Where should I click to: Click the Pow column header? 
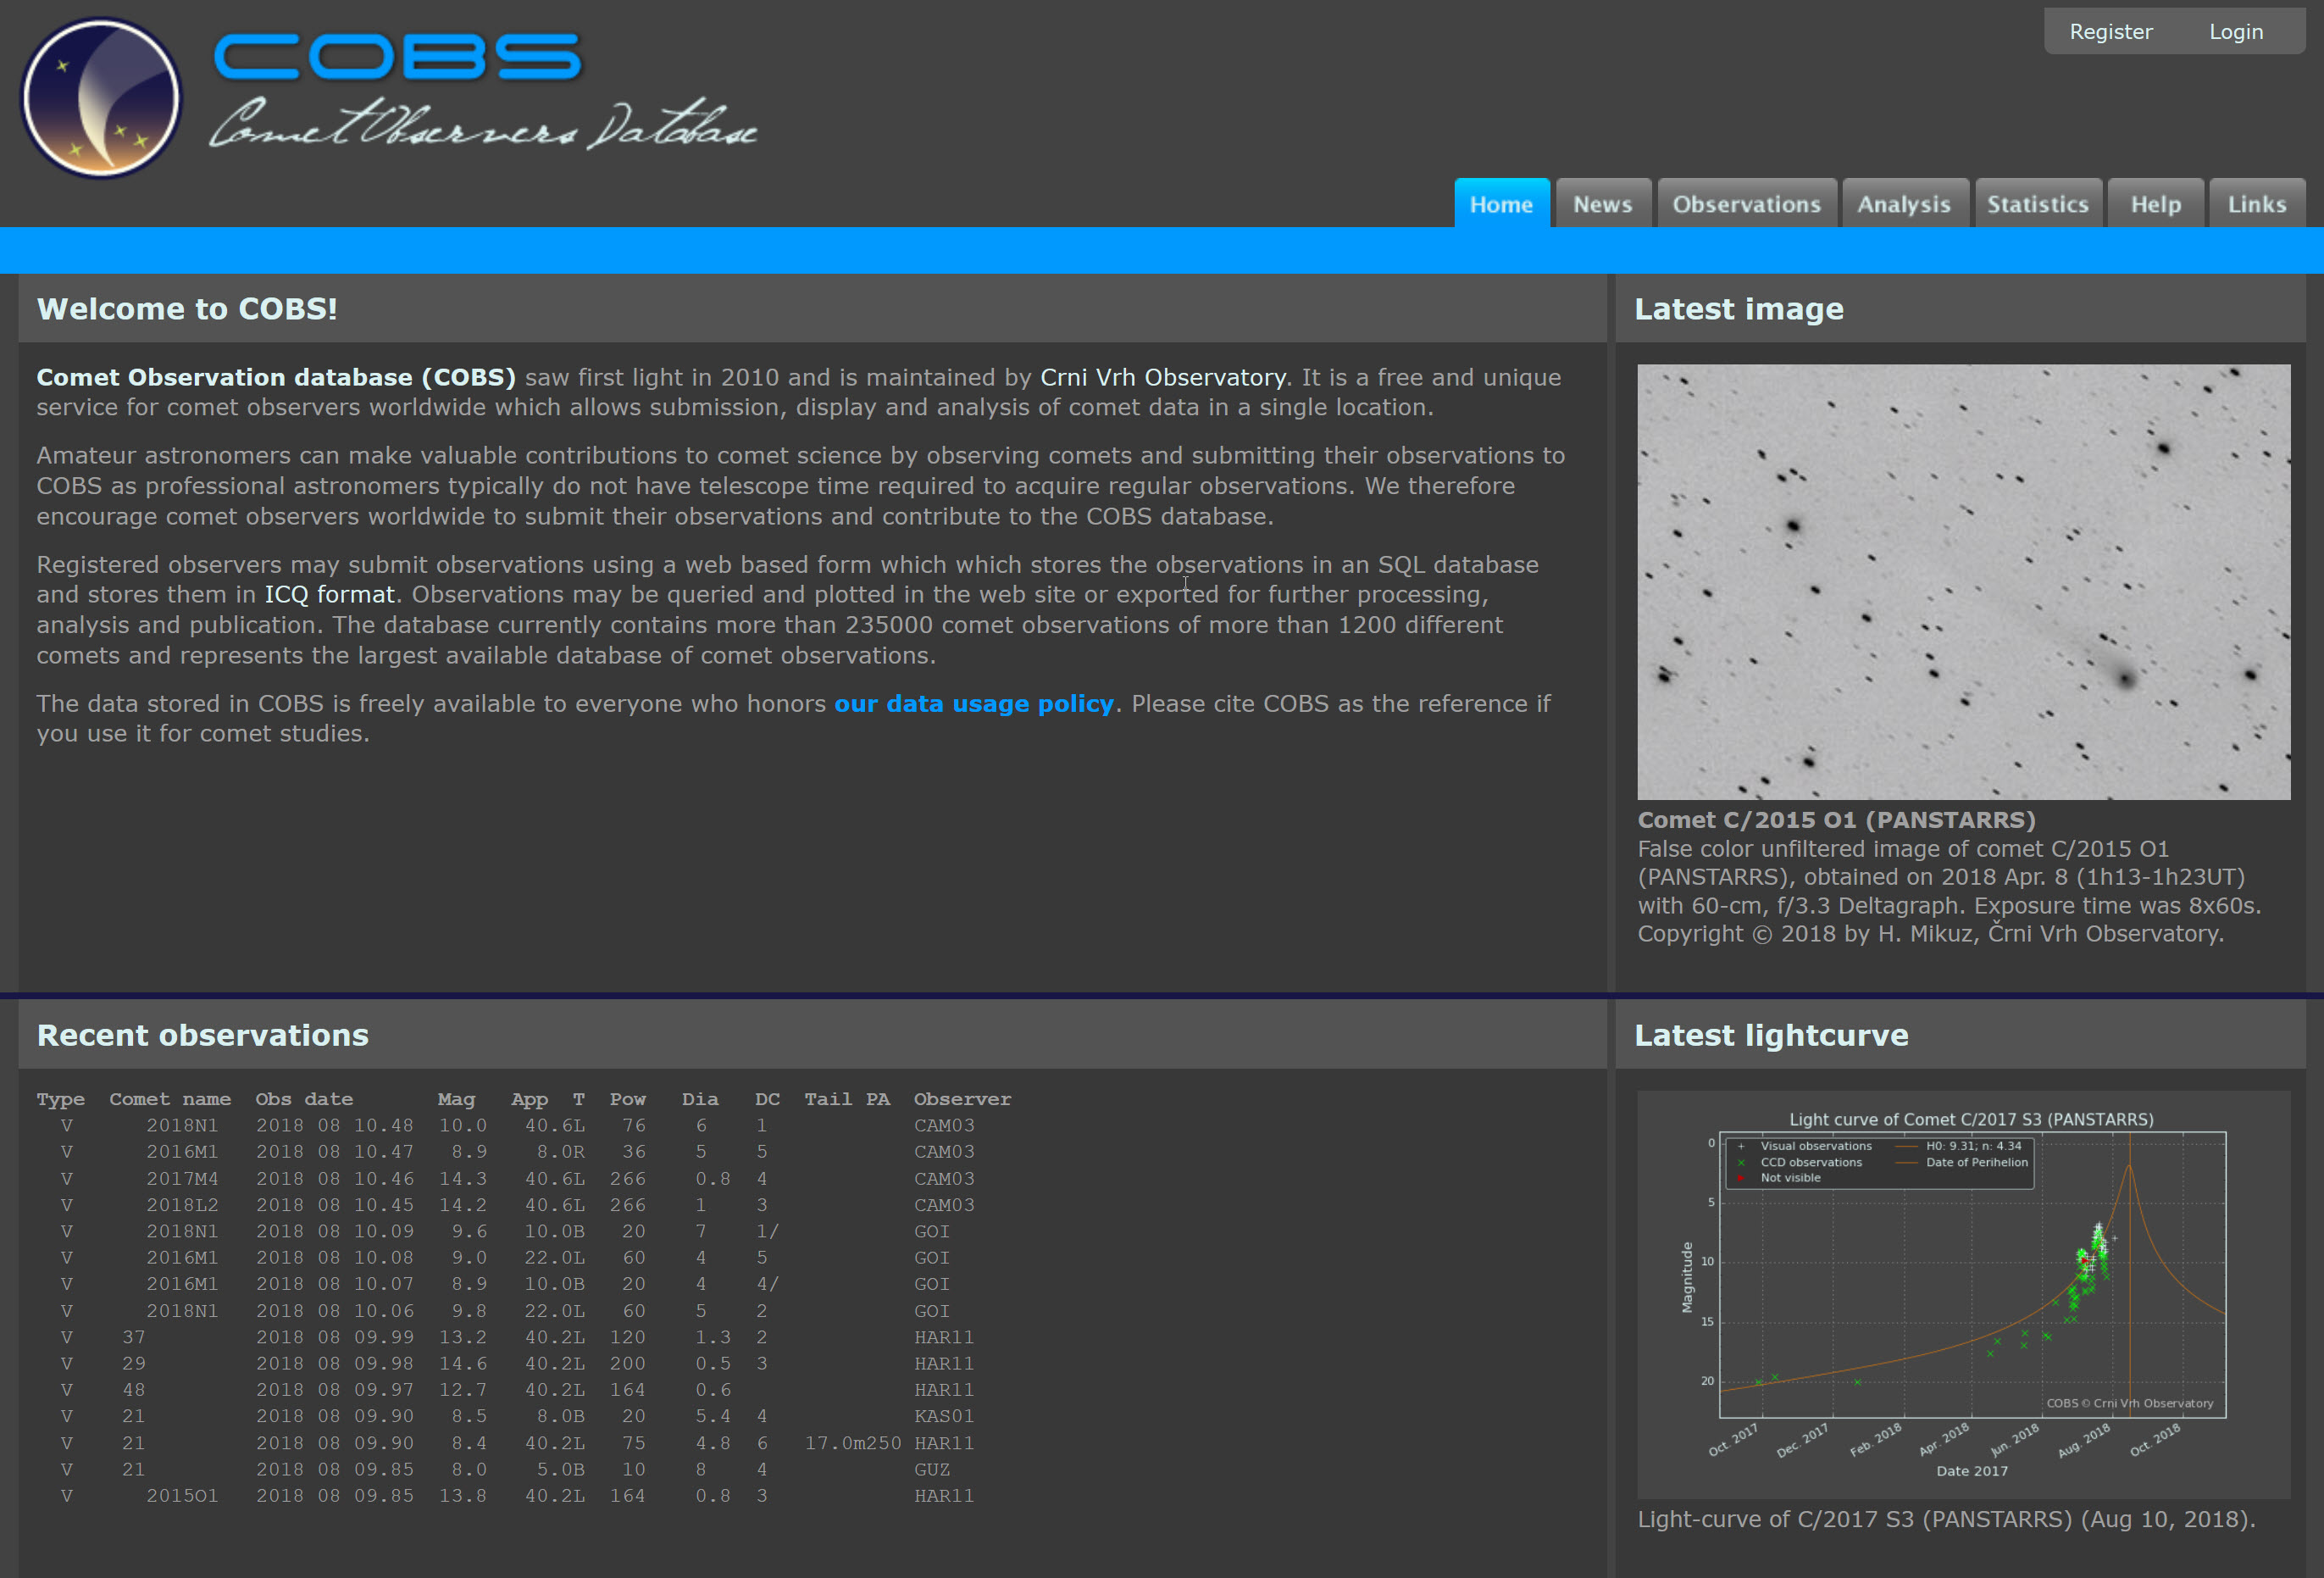coord(628,1099)
